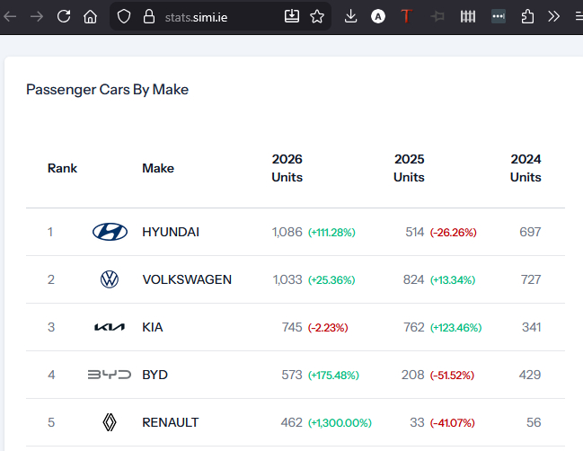Viewport: 583px width, 451px height.
Task: Click the Kia logo
Action: 110,327
